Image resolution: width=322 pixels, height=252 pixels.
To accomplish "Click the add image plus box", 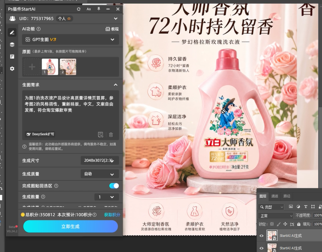I will click(x=32, y=67).
